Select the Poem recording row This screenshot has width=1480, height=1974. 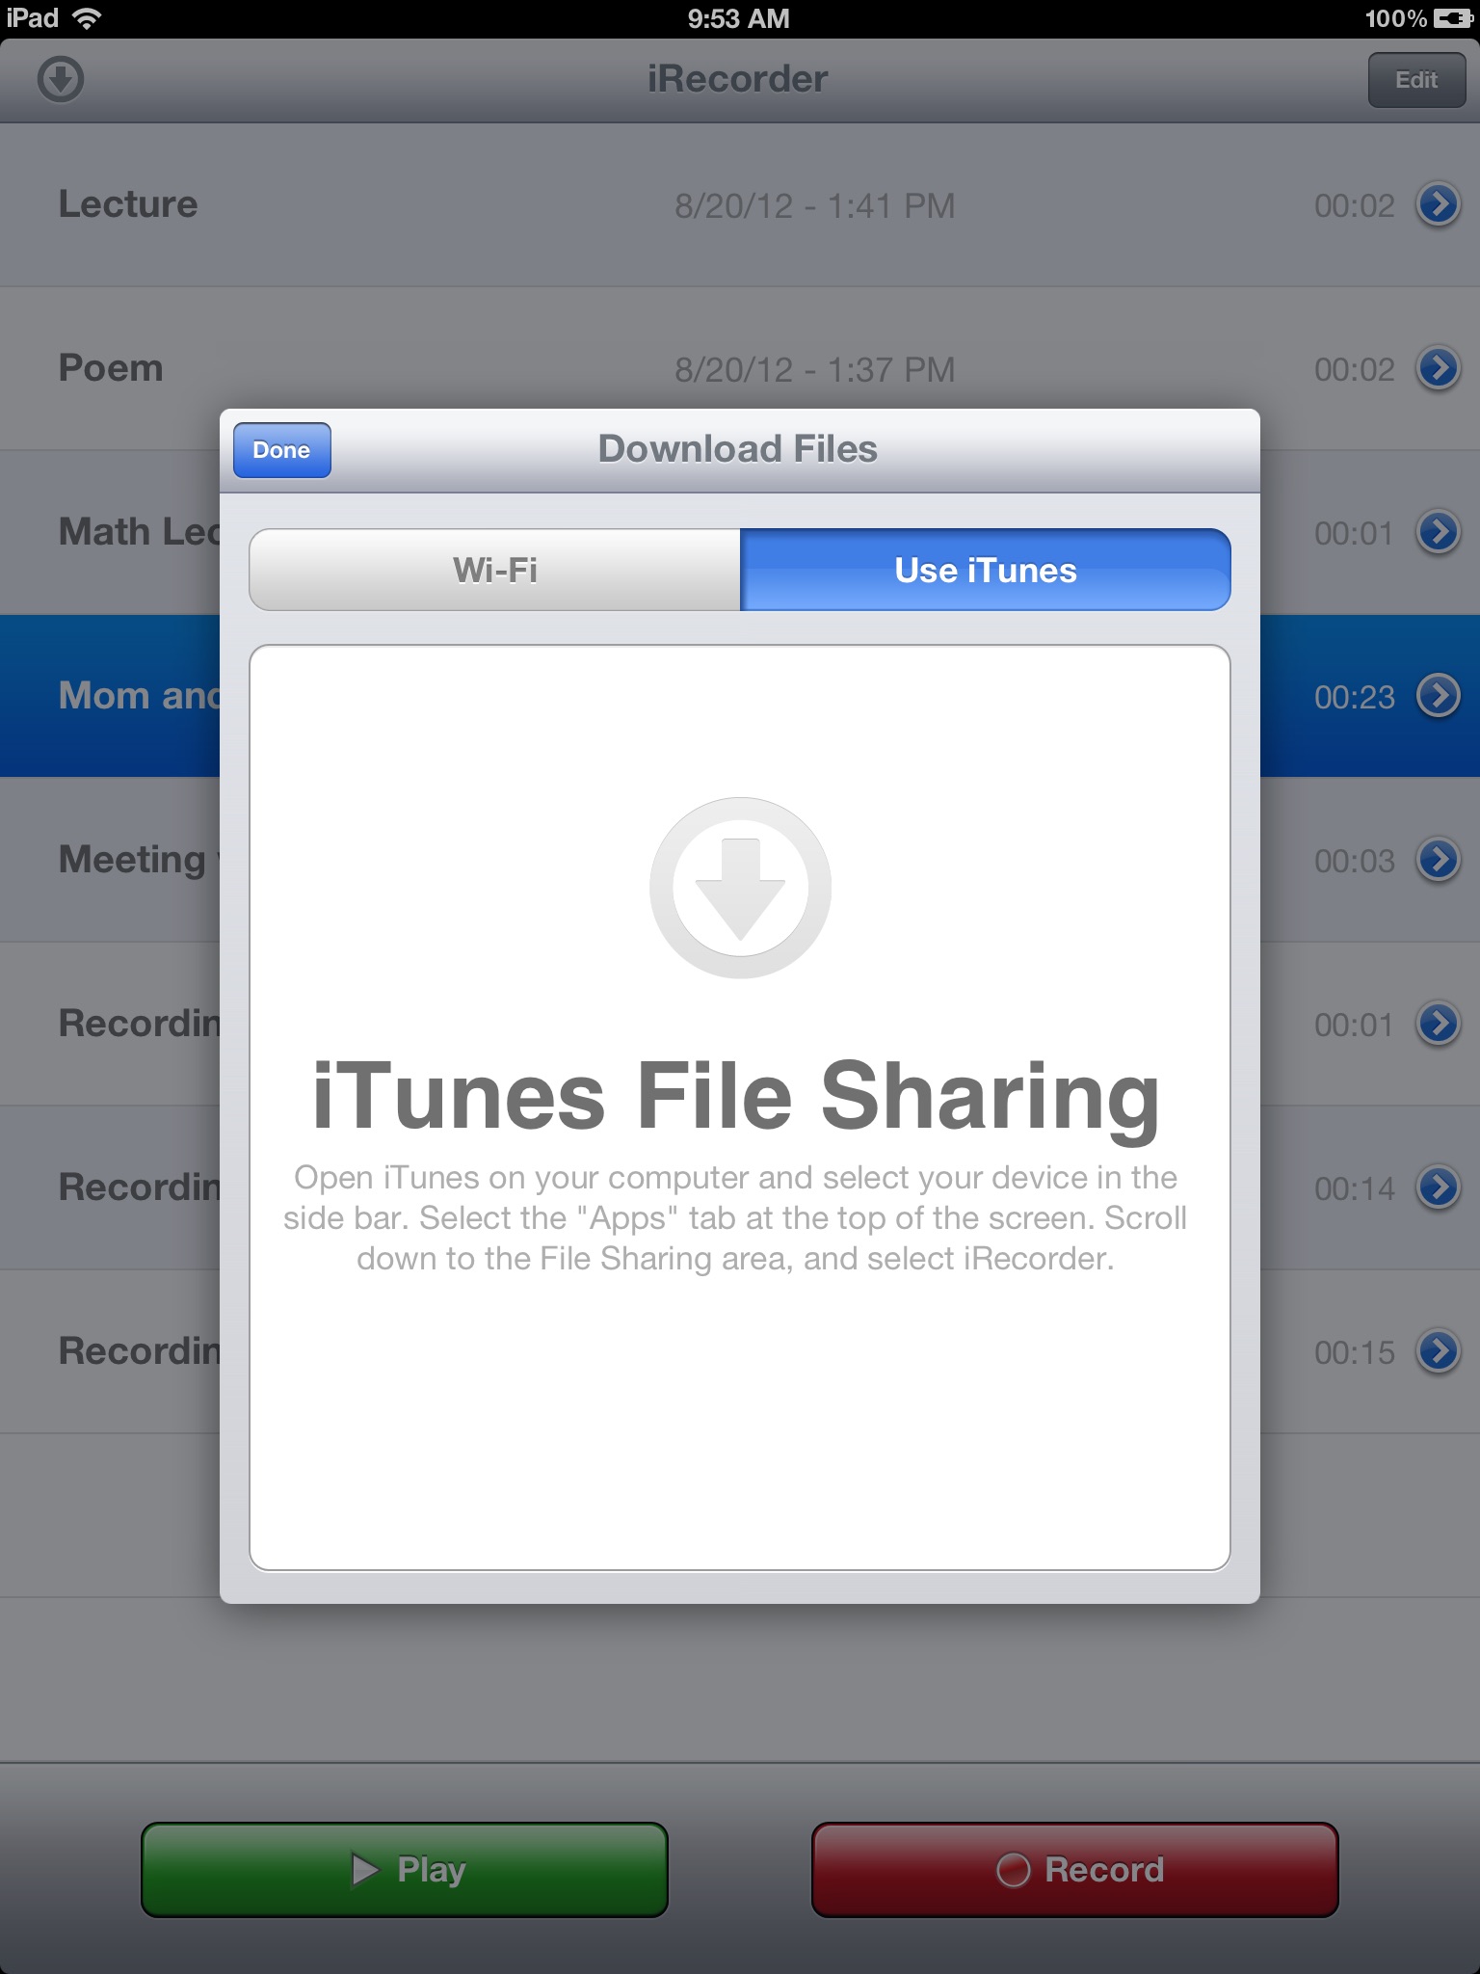coord(740,368)
